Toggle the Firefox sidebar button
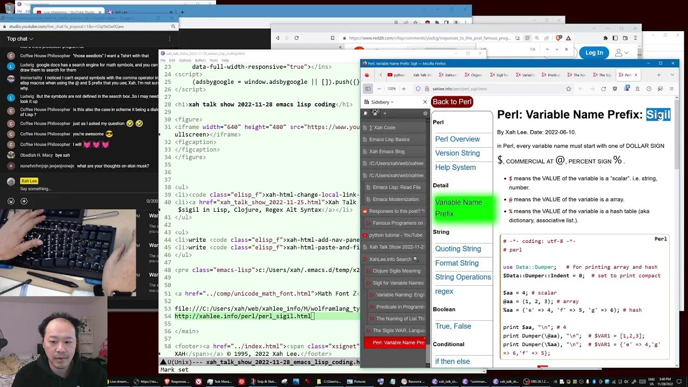 [x=368, y=89]
